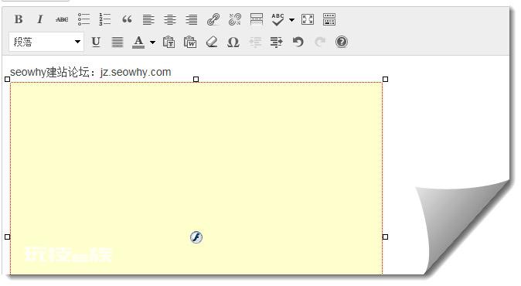Select the Flash icon in the embedded object
The height and width of the screenshot is (286, 521).
pyautogui.click(x=196, y=237)
